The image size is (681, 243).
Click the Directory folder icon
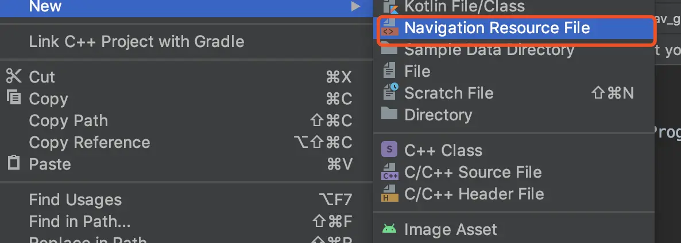(389, 113)
